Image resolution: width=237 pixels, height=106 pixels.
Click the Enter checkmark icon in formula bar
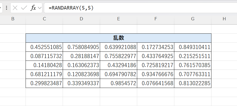click(24, 8)
